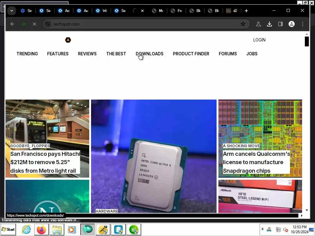Viewport: 315px width, 236px height.
Task: Switch to the tab labeled 'Wi'
Action: coord(102,11)
